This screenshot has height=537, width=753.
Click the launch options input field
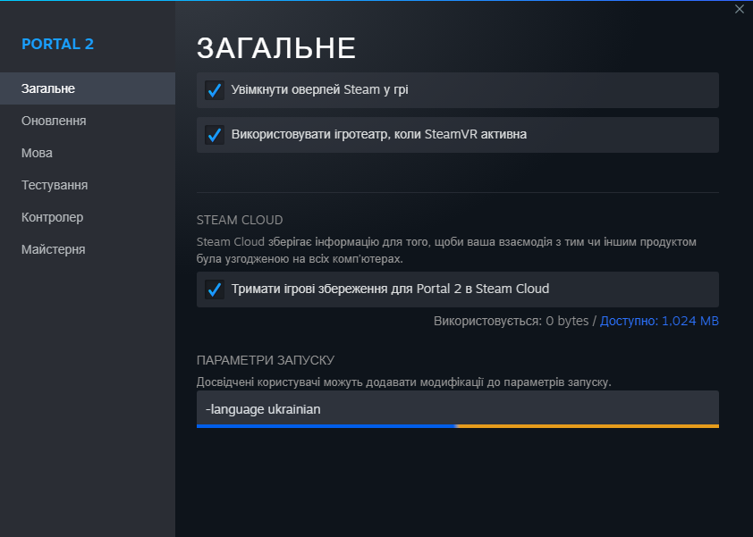tap(458, 409)
